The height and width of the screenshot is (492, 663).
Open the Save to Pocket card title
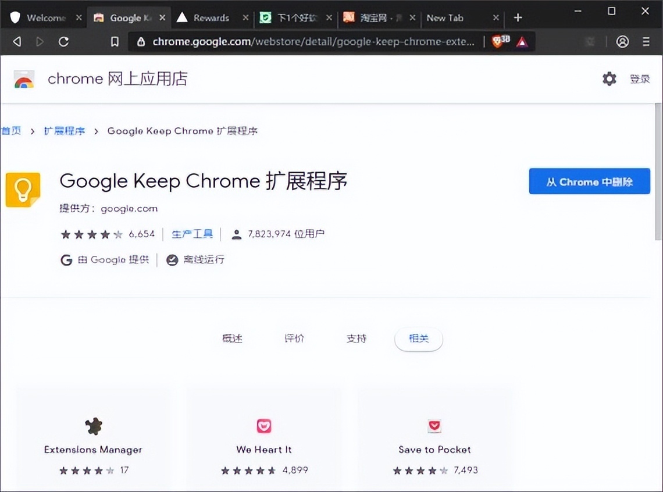[x=434, y=450]
